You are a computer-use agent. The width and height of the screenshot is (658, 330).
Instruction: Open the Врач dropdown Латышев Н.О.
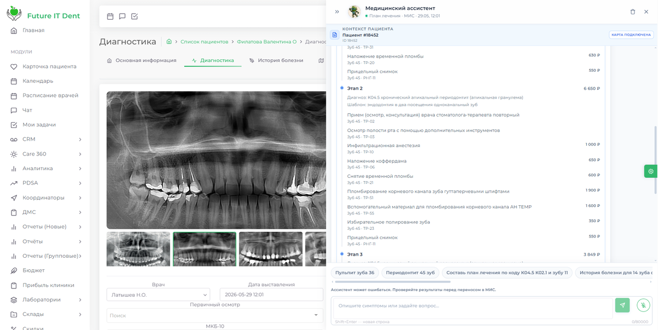tap(158, 294)
